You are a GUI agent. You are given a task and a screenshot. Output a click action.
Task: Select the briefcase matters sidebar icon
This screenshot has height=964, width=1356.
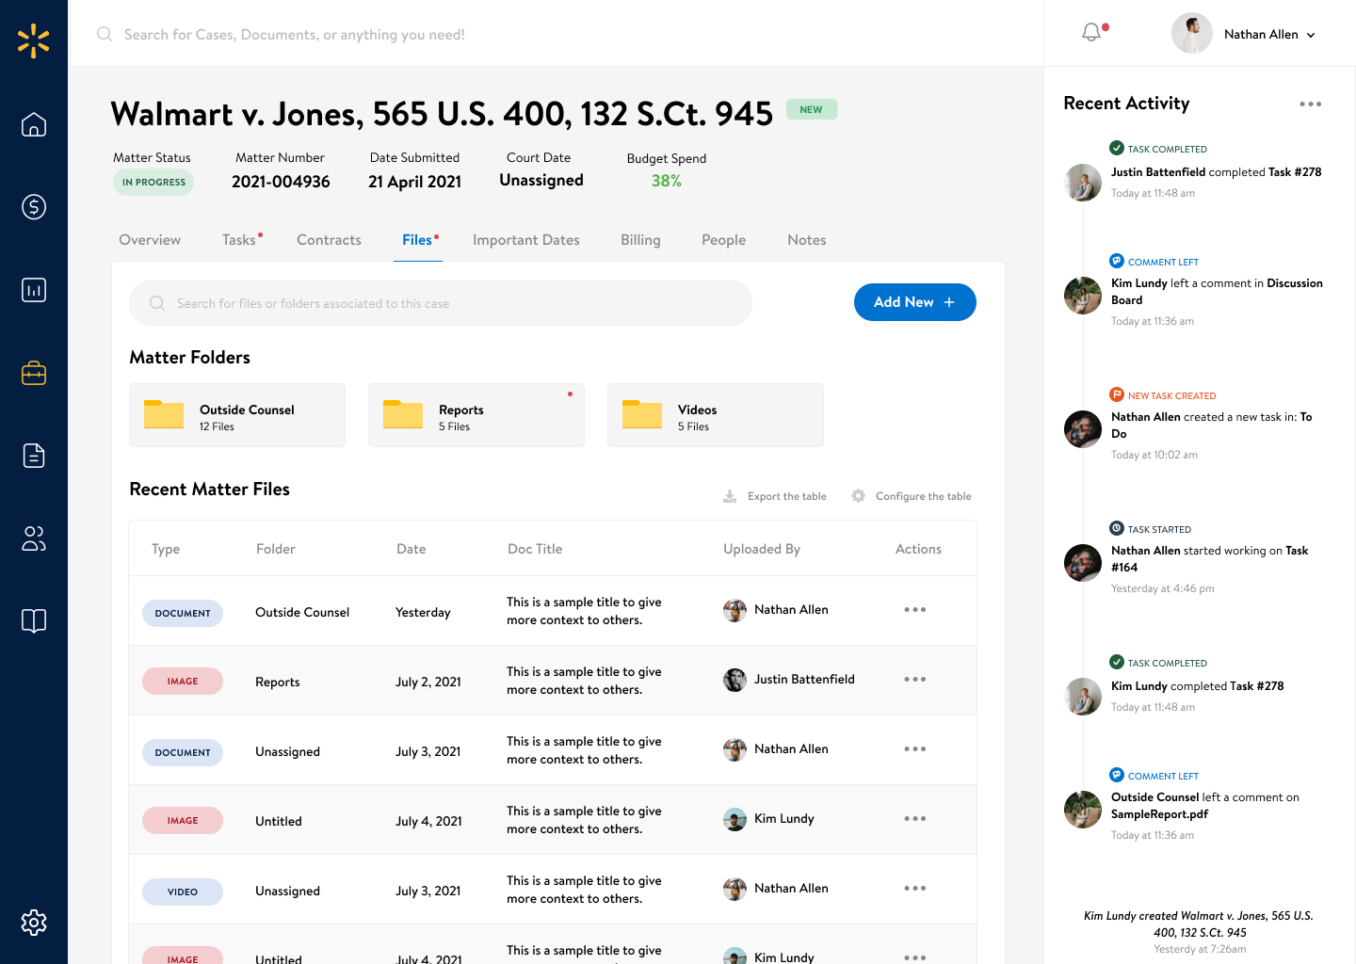click(34, 373)
